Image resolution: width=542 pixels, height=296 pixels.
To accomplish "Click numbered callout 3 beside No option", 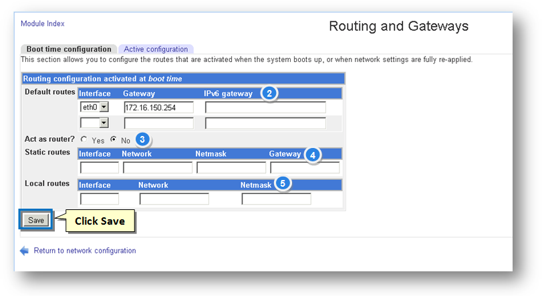I will (142, 140).
